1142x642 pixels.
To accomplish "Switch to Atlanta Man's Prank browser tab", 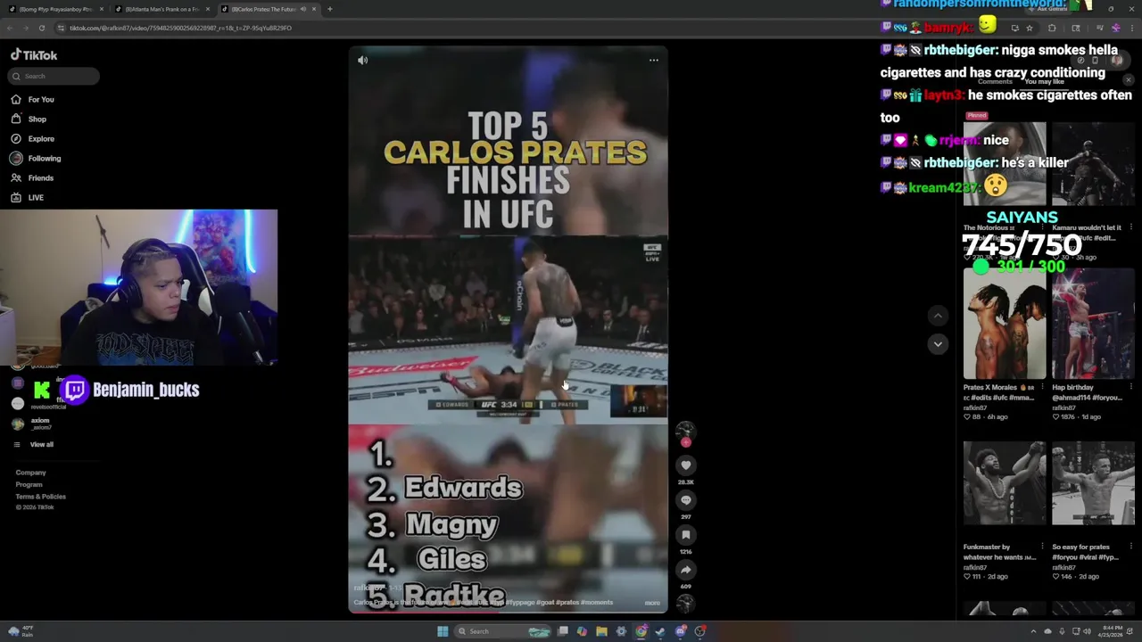I will 162,9.
